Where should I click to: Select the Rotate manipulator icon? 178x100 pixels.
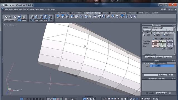click(10, 17)
